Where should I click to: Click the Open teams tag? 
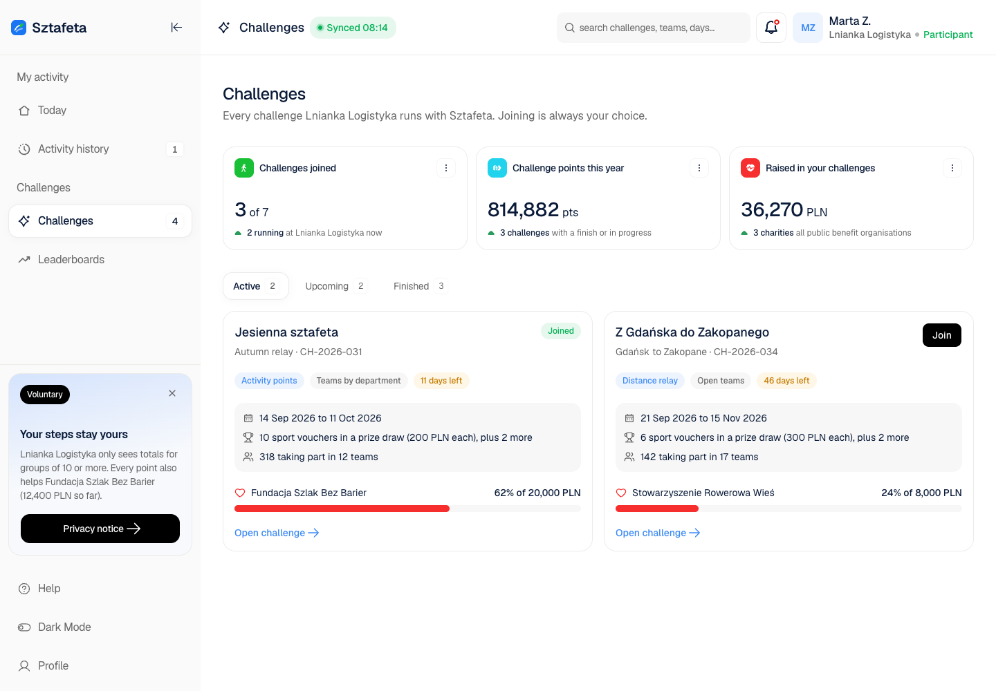(x=721, y=381)
